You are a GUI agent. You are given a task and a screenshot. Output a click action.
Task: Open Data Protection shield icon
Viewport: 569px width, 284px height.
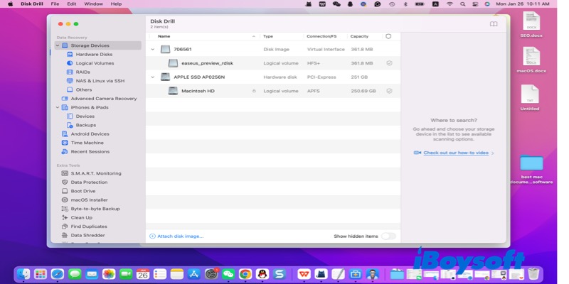(x=65, y=182)
